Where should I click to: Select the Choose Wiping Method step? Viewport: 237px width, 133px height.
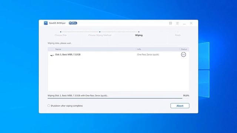click(100, 35)
